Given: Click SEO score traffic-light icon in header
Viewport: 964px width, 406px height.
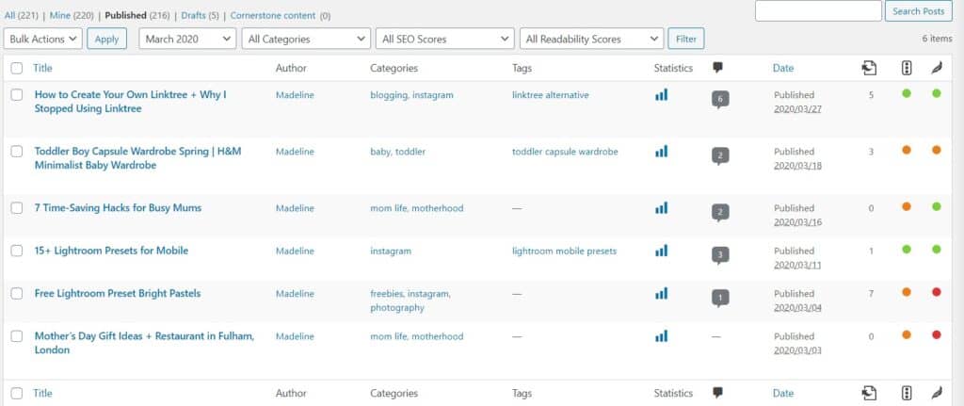Looking at the screenshot, I should tap(907, 68).
